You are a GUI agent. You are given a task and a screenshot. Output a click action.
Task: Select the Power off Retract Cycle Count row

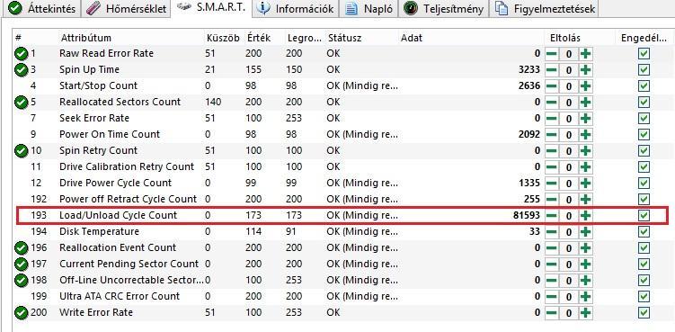click(342, 200)
